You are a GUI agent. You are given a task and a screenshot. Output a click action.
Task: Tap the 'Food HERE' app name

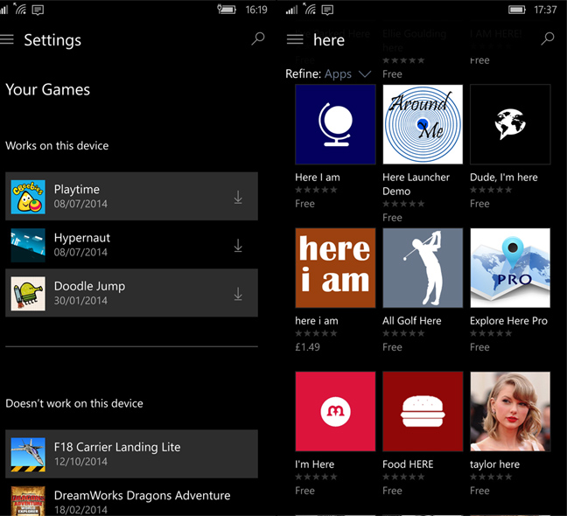pyautogui.click(x=408, y=464)
